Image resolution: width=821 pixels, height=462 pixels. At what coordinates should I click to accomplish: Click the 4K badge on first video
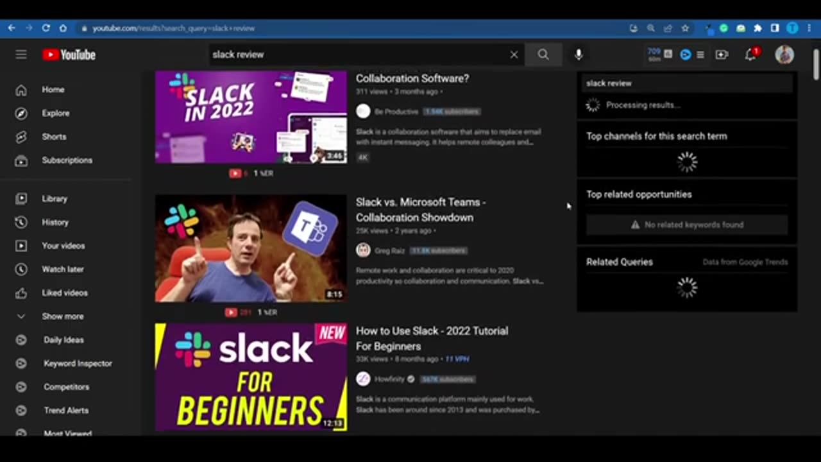[x=363, y=157]
